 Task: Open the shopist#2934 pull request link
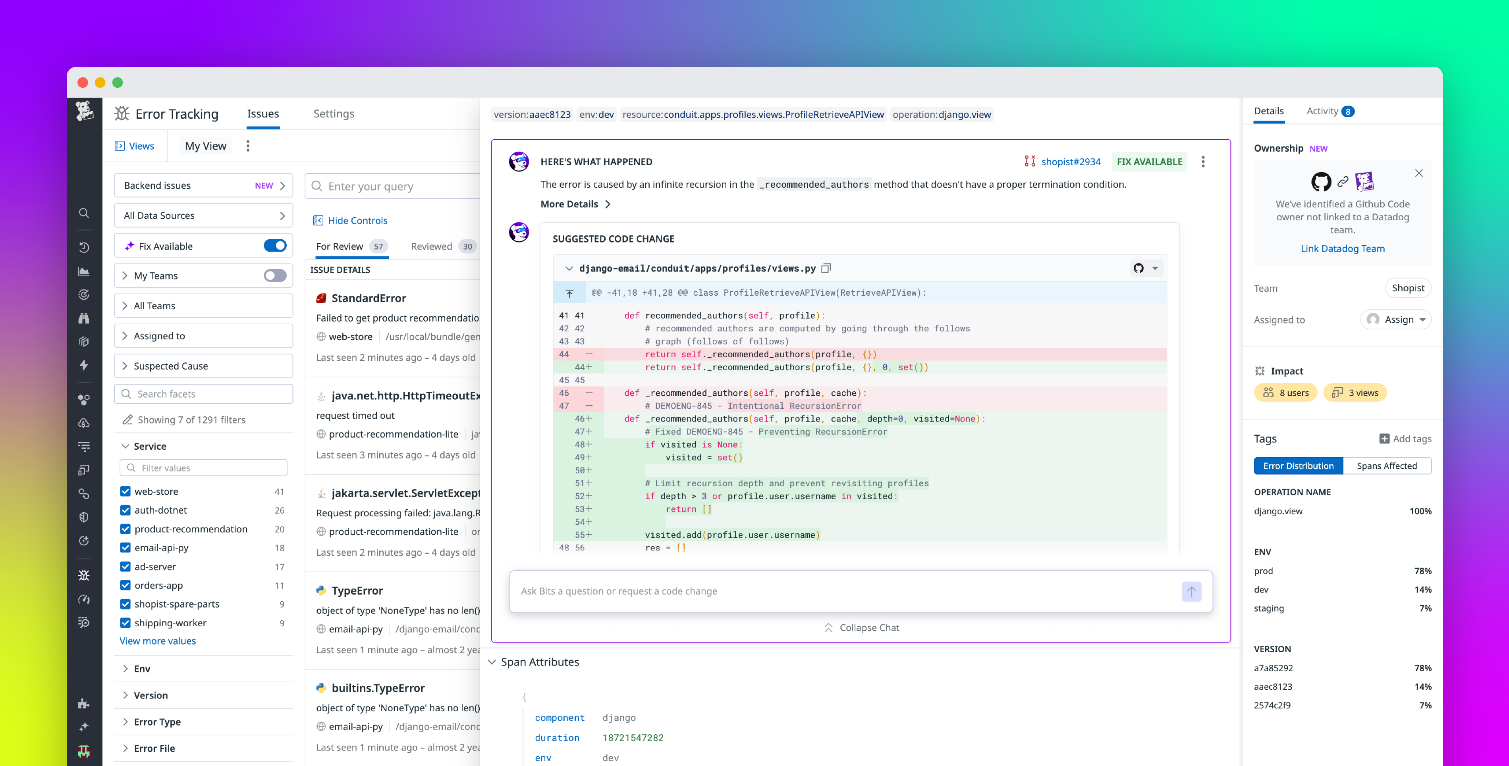pyautogui.click(x=1070, y=162)
